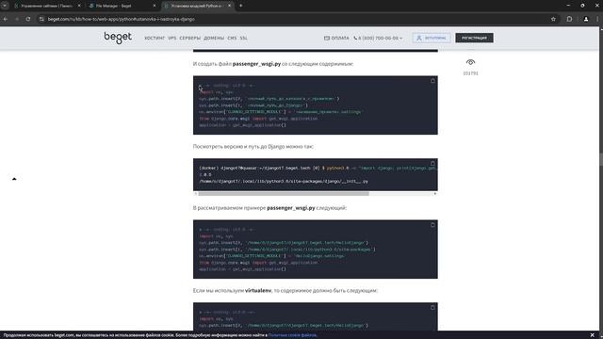Reload the current page
603x339 pixels.
click(x=28, y=19)
